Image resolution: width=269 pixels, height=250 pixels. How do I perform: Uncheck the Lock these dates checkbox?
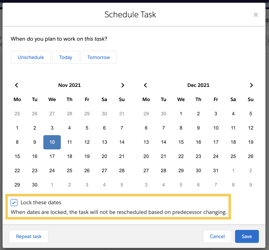pyautogui.click(x=14, y=202)
